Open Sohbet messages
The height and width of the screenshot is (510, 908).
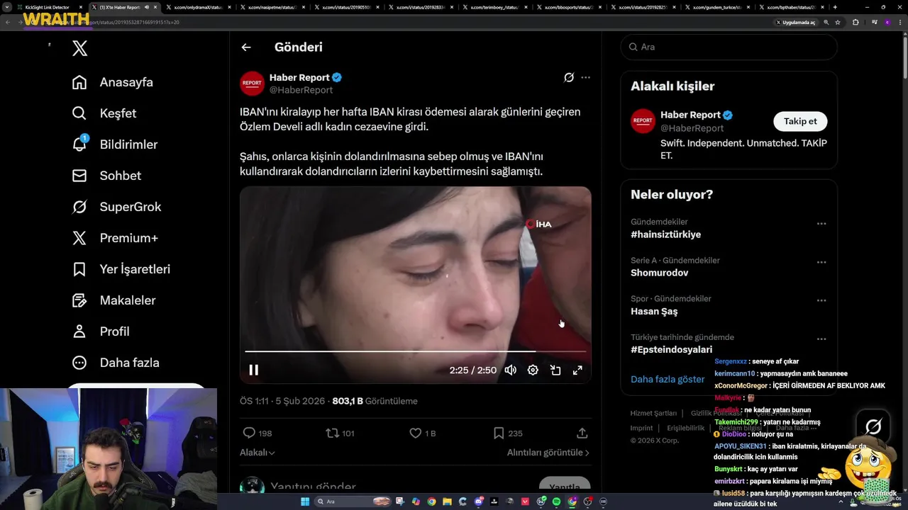[106, 176]
